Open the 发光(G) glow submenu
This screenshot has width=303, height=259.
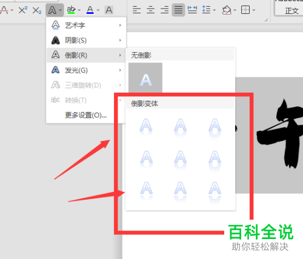[86, 70]
